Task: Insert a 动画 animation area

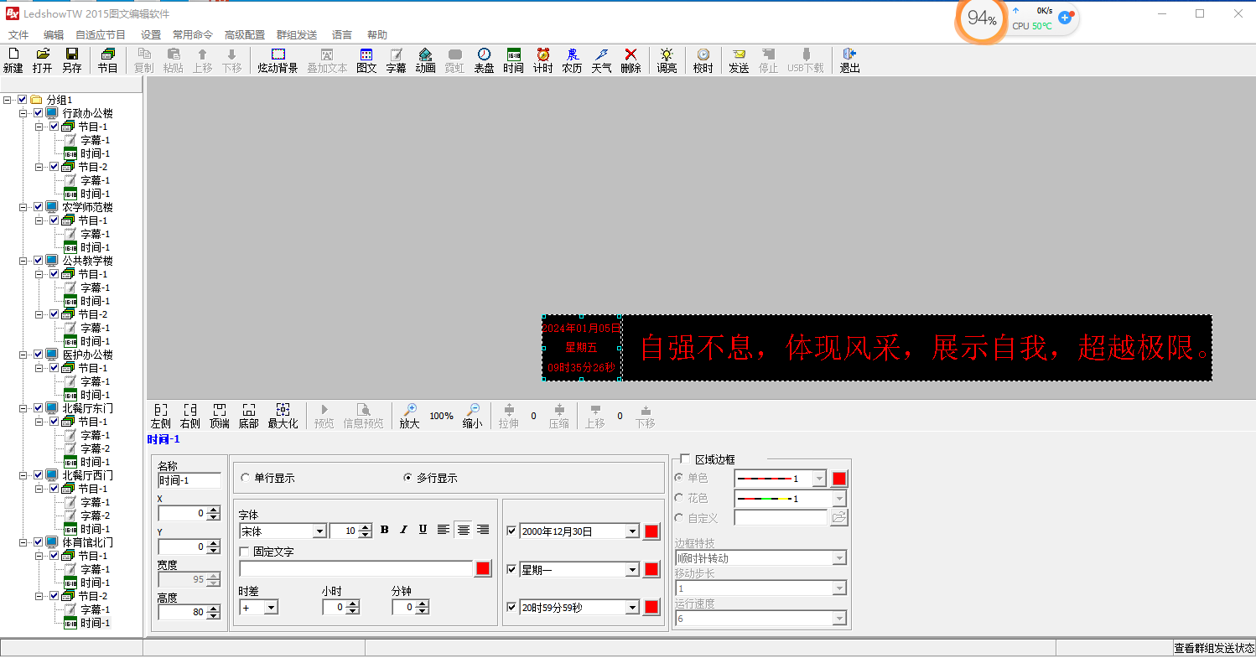Action: [x=425, y=60]
